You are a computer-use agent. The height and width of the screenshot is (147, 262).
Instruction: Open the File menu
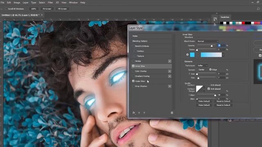(2, 2)
